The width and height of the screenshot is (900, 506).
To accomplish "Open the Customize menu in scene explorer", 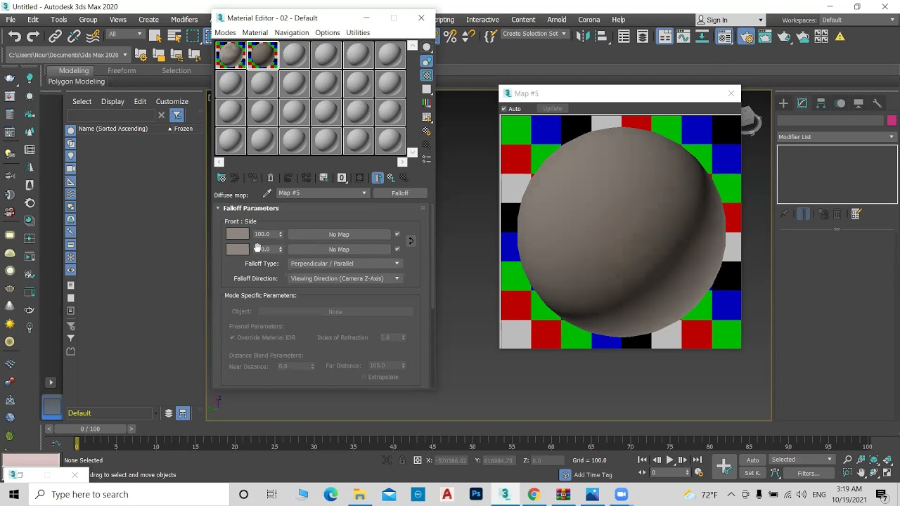I will [x=172, y=102].
